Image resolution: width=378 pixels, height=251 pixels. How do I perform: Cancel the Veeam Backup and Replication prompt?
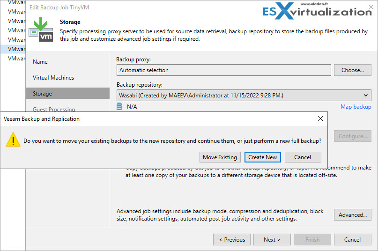(x=303, y=157)
